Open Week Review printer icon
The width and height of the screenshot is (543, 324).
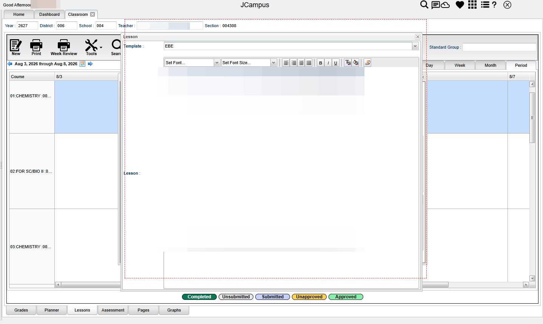[63, 45]
